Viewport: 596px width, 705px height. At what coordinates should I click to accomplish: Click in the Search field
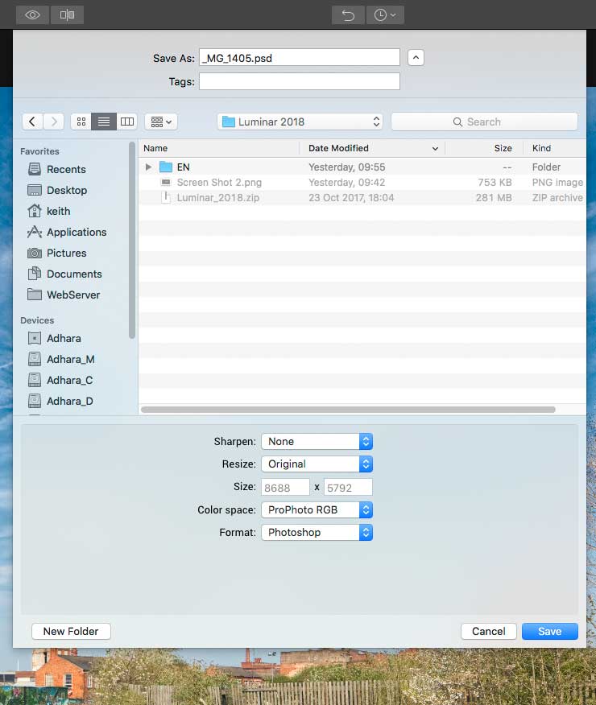484,122
